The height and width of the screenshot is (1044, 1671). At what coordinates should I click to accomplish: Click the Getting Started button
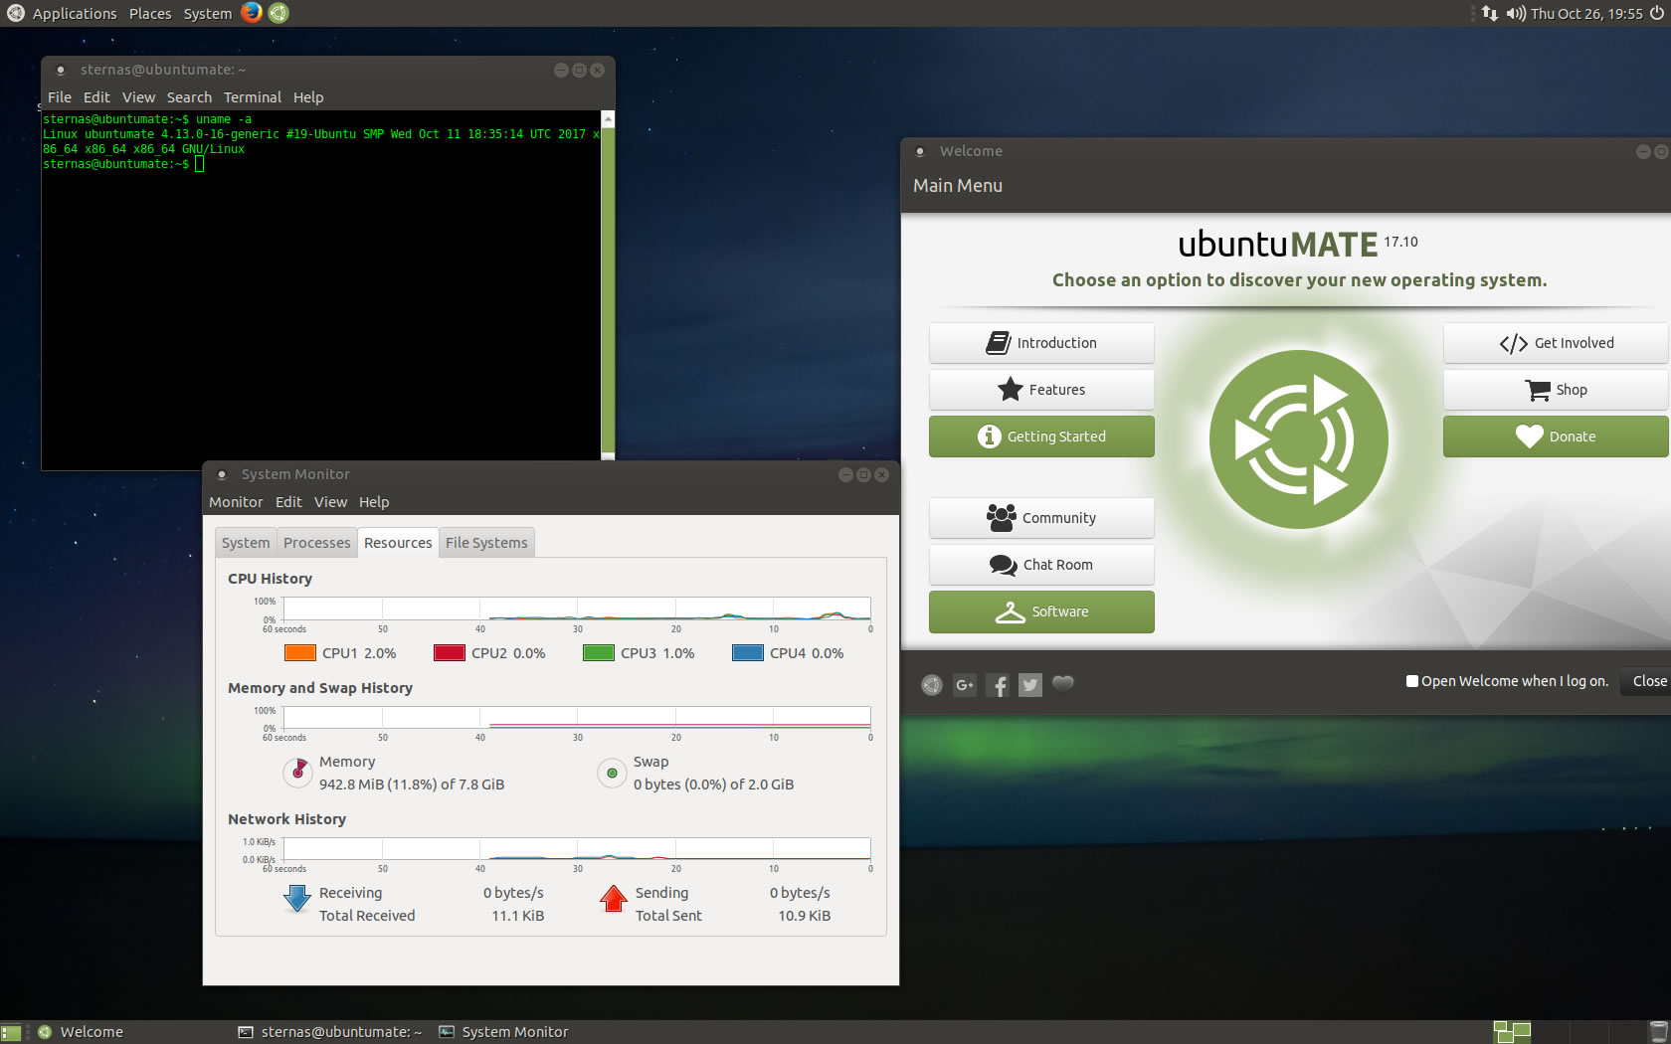1041,436
